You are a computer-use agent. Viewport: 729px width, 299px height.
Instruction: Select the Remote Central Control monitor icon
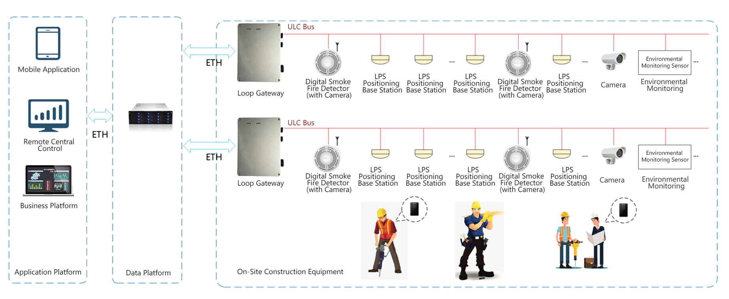49,115
